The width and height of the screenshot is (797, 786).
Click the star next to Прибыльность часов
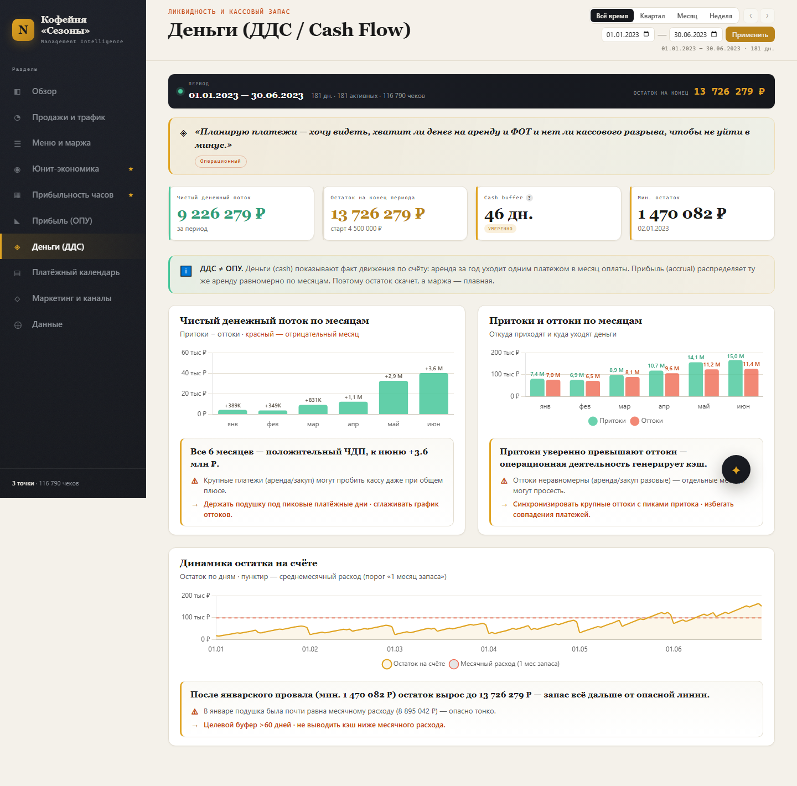click(131, 195)
